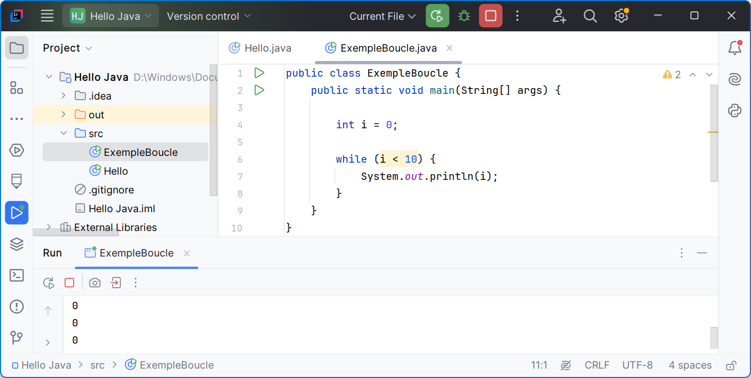Image resolution: width=751 pixels, height=378 pixels.
Task: Switch to the Hello.java editor tab
Action: click(261, 48)
